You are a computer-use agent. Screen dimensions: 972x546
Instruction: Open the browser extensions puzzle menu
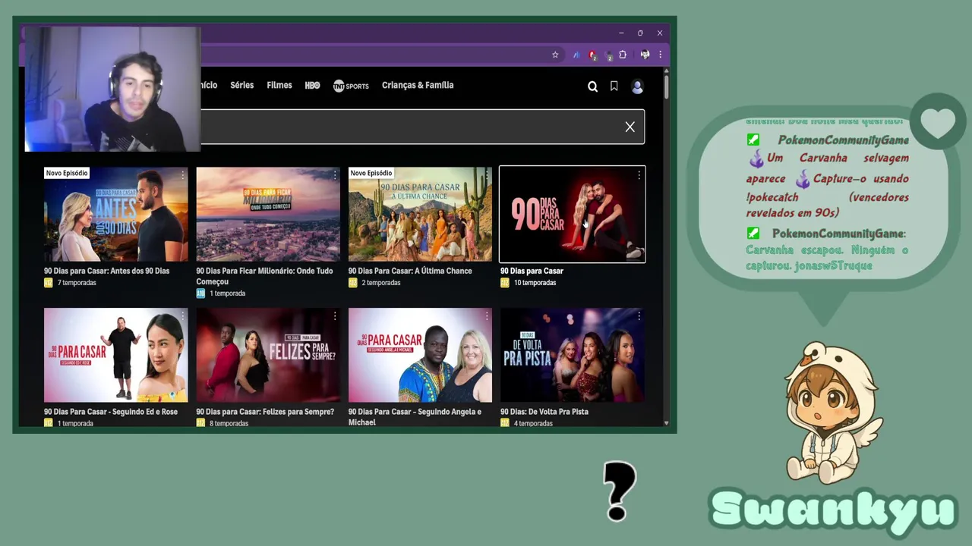point(623,55)
